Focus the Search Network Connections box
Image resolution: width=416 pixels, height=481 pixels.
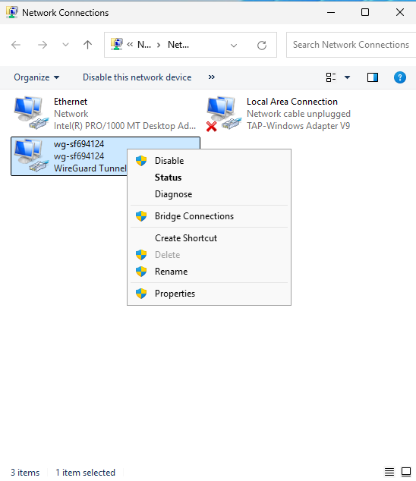pos(351,45)
